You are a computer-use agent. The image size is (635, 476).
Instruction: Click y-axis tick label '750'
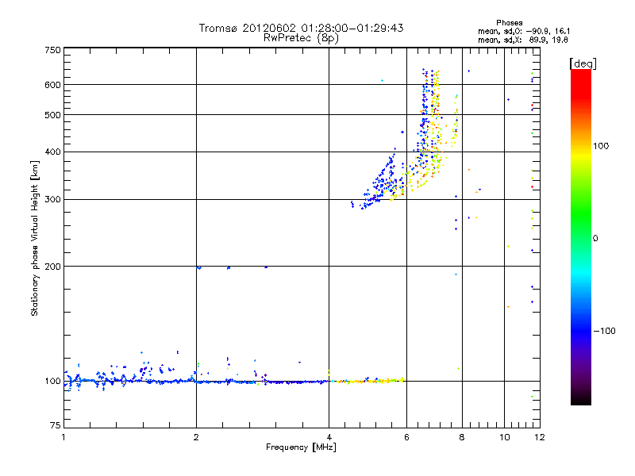pyautogui.click(x=52, y=50)
